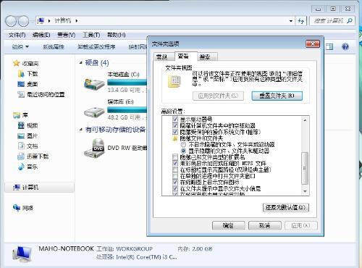Click the MAHO-NOTEBOOK computer icon in details pane
Viewport: 362px width, 268px height.
click(22, 254)
